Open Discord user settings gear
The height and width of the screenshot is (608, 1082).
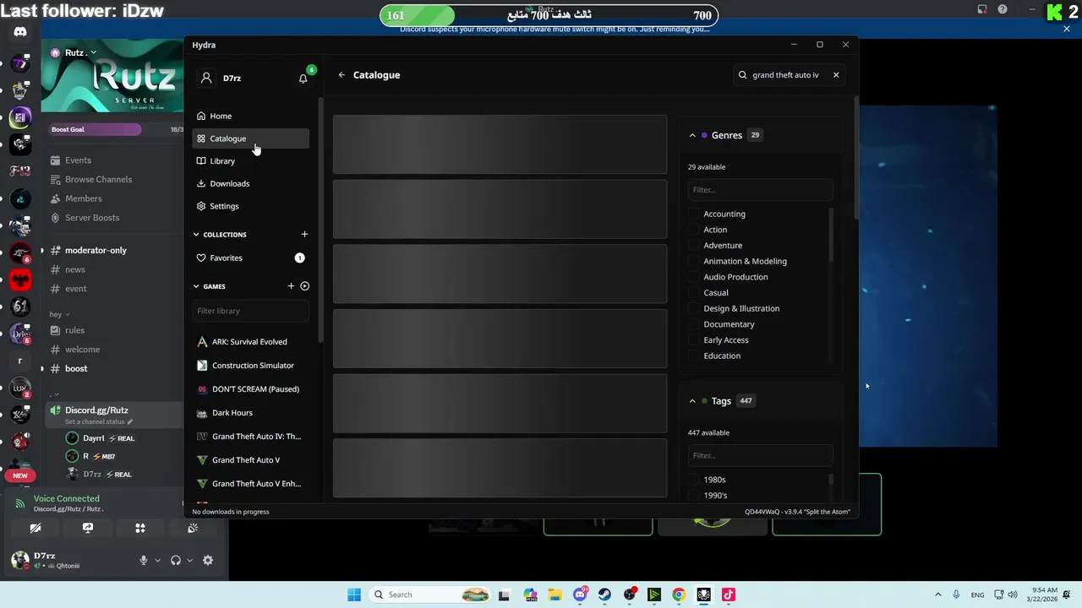click(208, 561)
